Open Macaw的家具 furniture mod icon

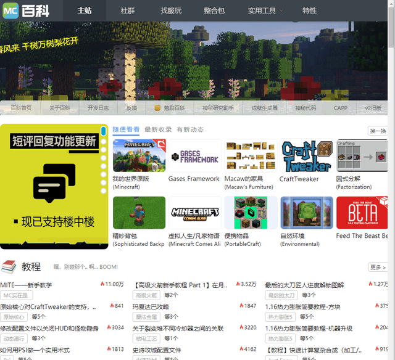point(251,155)
